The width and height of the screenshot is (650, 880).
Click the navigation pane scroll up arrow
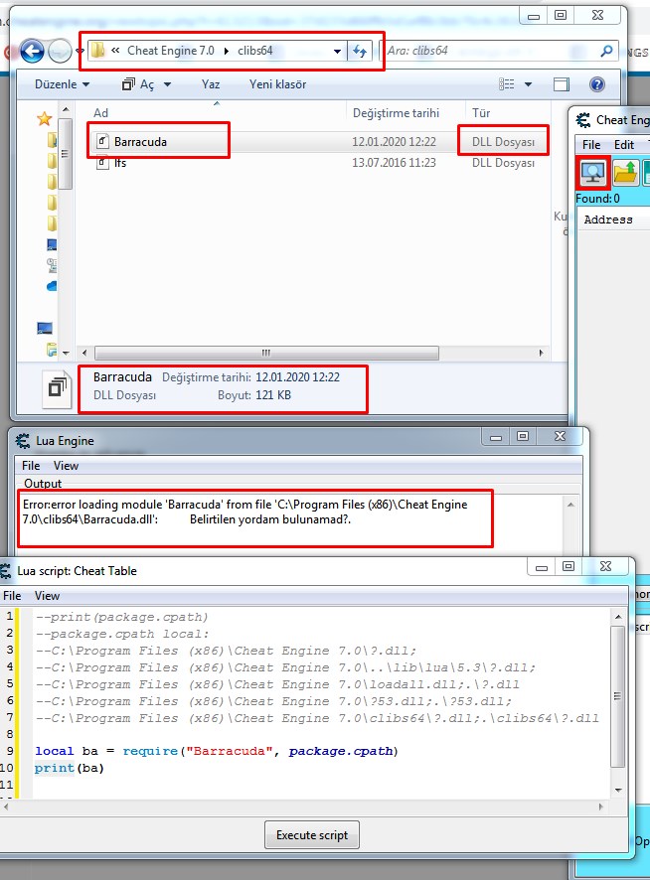point(66,109)
